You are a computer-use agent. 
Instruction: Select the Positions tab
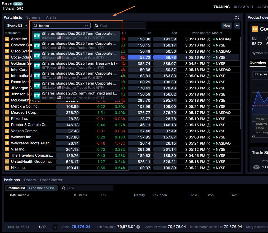[12, 180]
